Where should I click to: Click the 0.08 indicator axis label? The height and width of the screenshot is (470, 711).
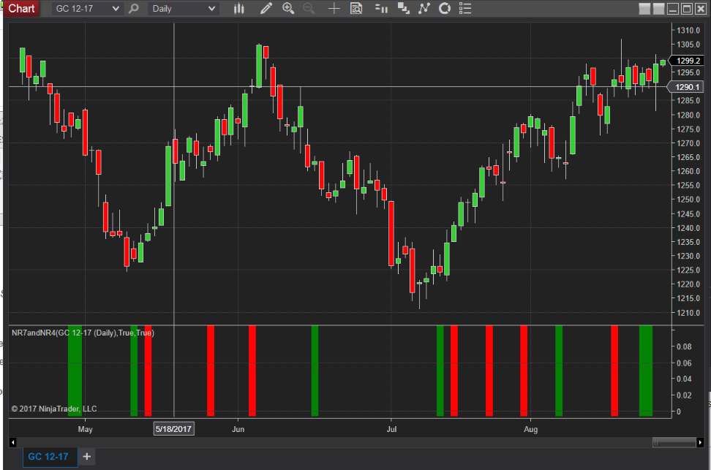tap(684, 346)
